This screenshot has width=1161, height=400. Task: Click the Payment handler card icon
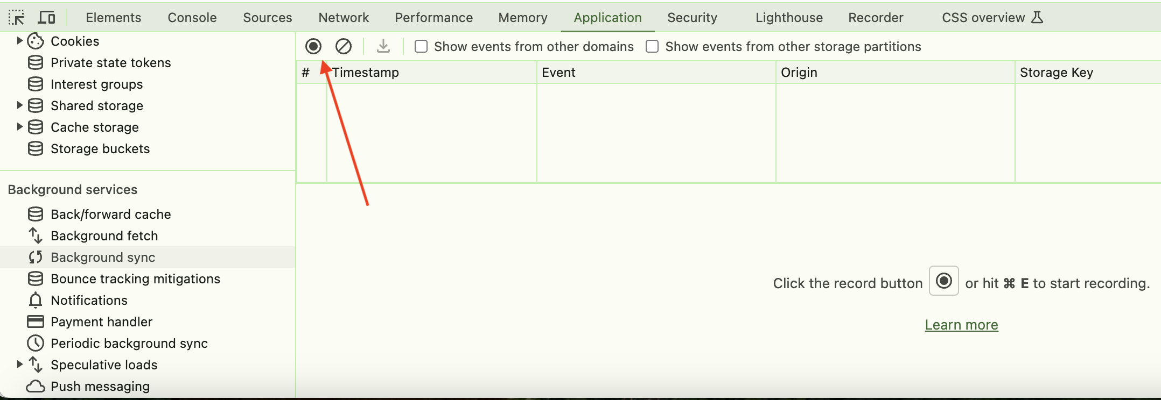(x=36, y=322)
